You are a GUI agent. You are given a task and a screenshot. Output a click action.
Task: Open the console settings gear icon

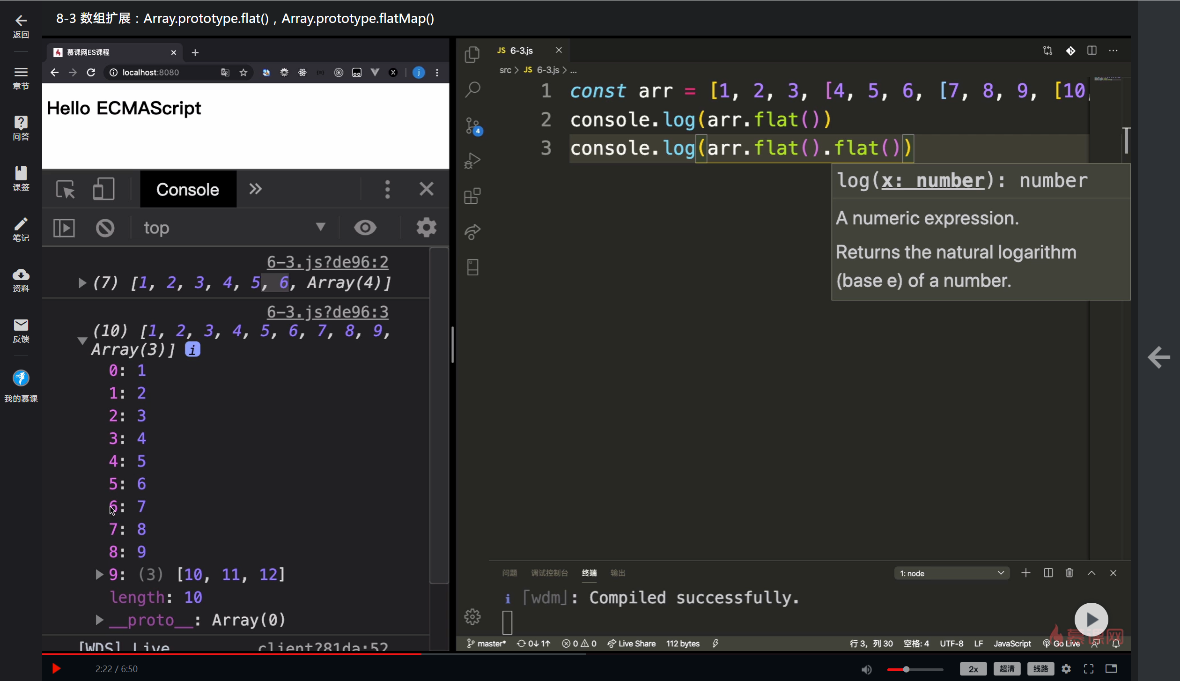coord(426,228)
